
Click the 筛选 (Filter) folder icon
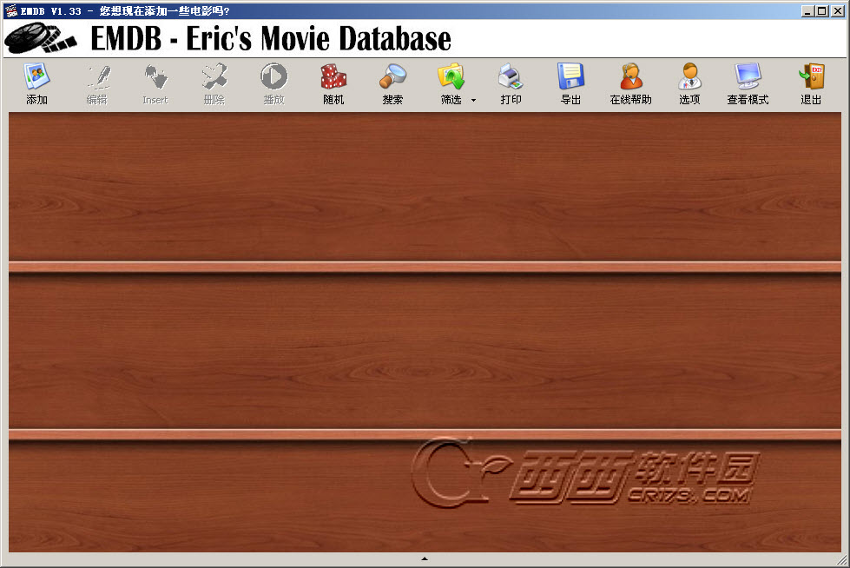point(451,76)
